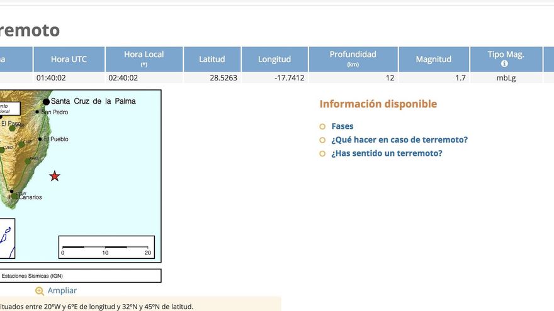This screenshot has height=311, width=554.
Task: Select the Hora UTC column header
Action: pyautogui.click(x=69, y=59)
